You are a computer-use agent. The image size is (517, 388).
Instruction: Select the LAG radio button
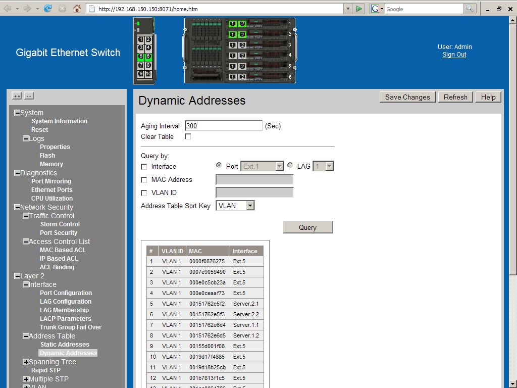[x=290, y=165]
